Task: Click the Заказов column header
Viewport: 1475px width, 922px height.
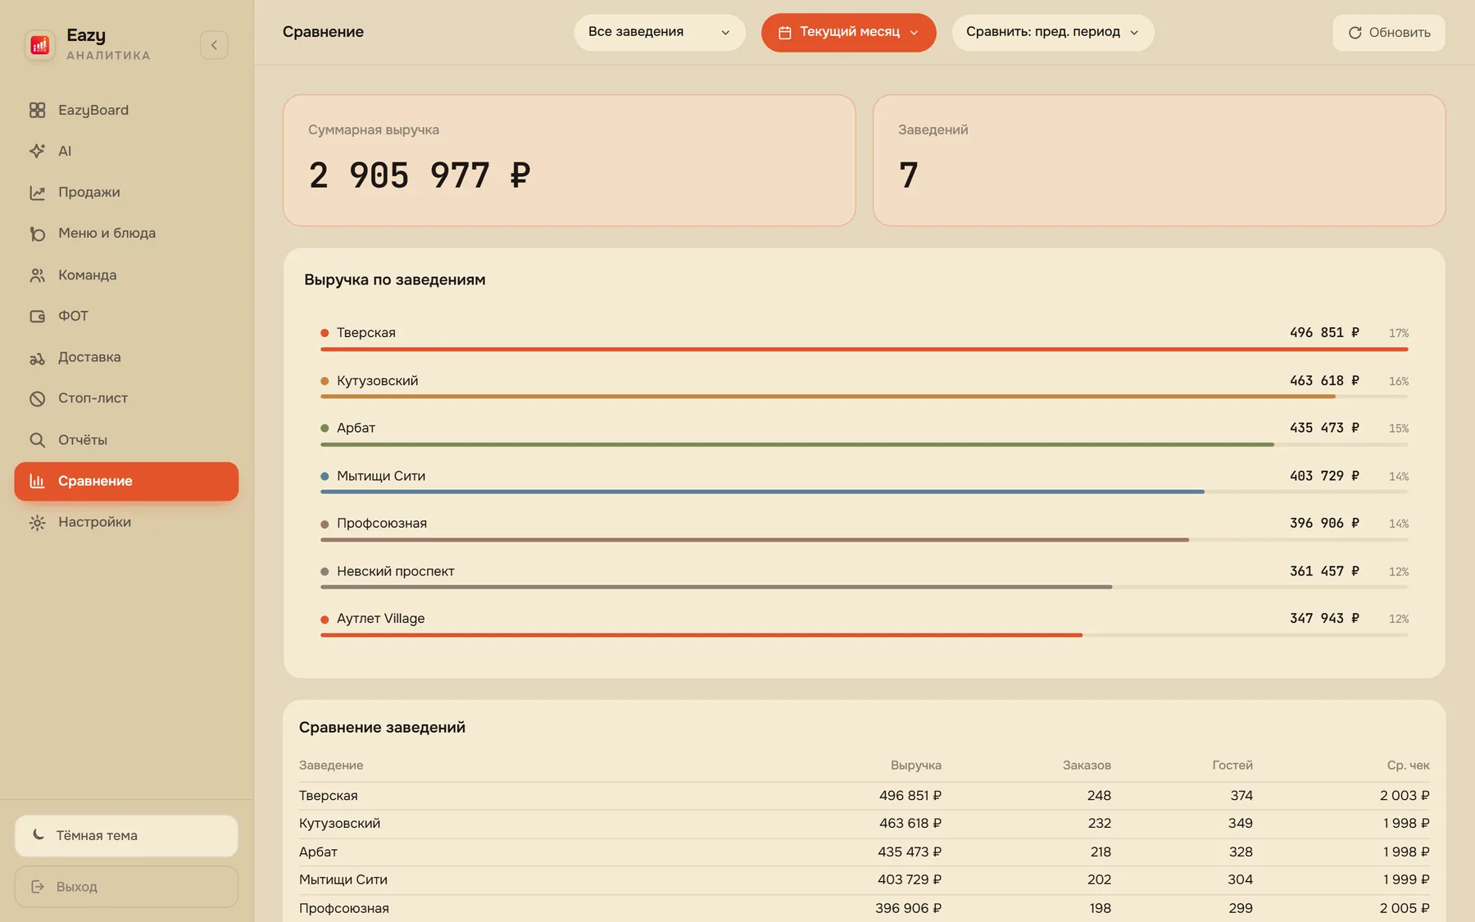Action: (x=1087, y=765)
